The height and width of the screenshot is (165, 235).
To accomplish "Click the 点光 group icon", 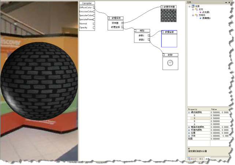I will 196,9.
